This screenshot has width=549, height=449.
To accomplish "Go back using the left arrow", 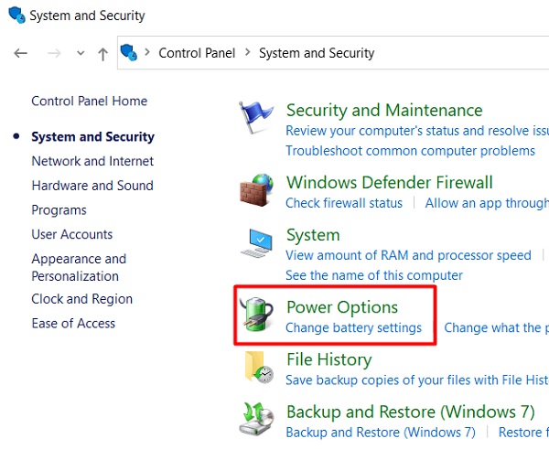I will tap(21, 53).
